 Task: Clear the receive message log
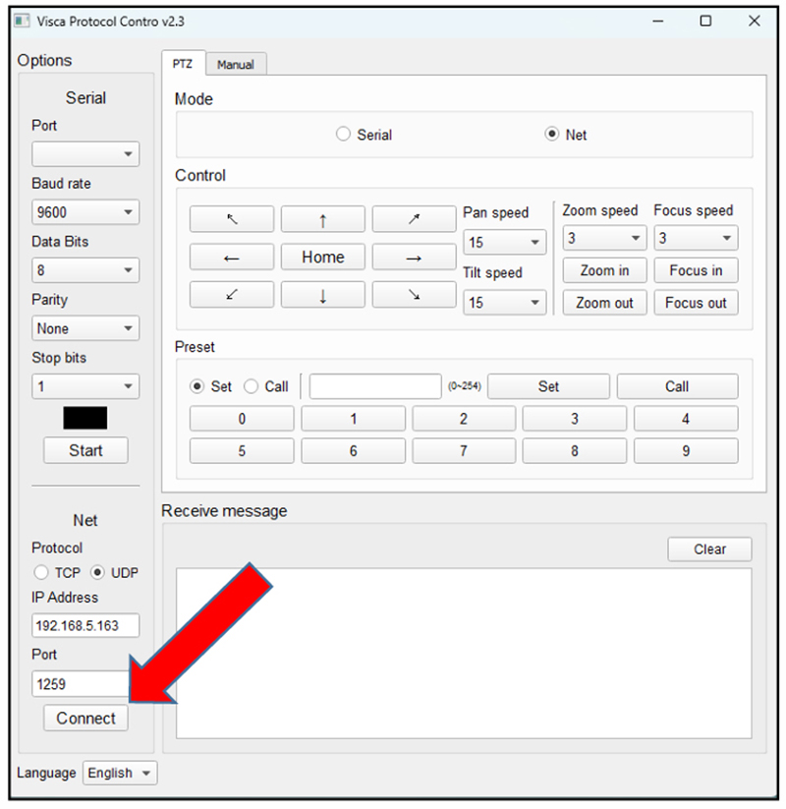tap(709, 549)
